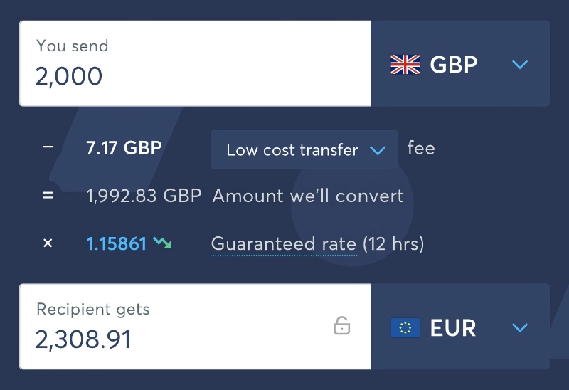Click the Guaranteed rate link
The width and height of the screenshot is (569, 390).
[284, 244]
